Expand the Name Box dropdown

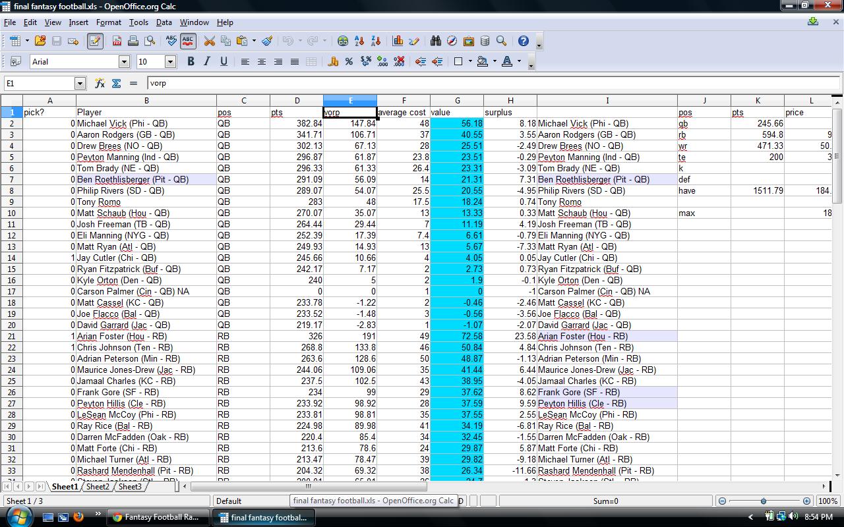click(x=80, y=83)
